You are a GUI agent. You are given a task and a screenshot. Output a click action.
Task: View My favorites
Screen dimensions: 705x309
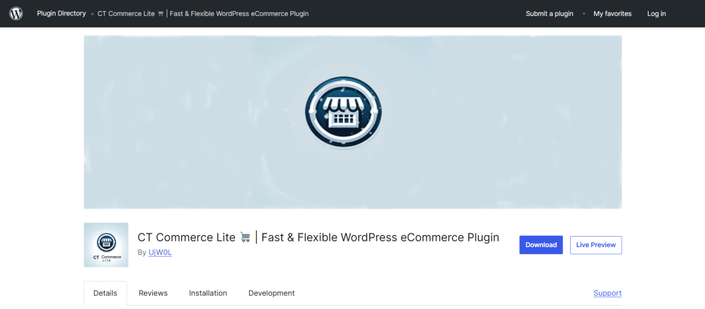tap(612, 14)
